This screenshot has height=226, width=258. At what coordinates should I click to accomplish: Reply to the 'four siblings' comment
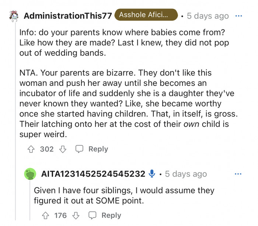[x=106, y=215]
